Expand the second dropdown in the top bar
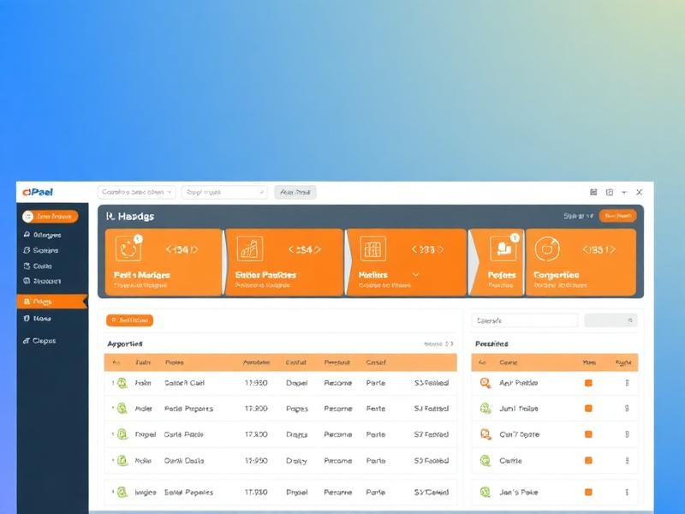The image size is (685, 514). pos(223,191)
